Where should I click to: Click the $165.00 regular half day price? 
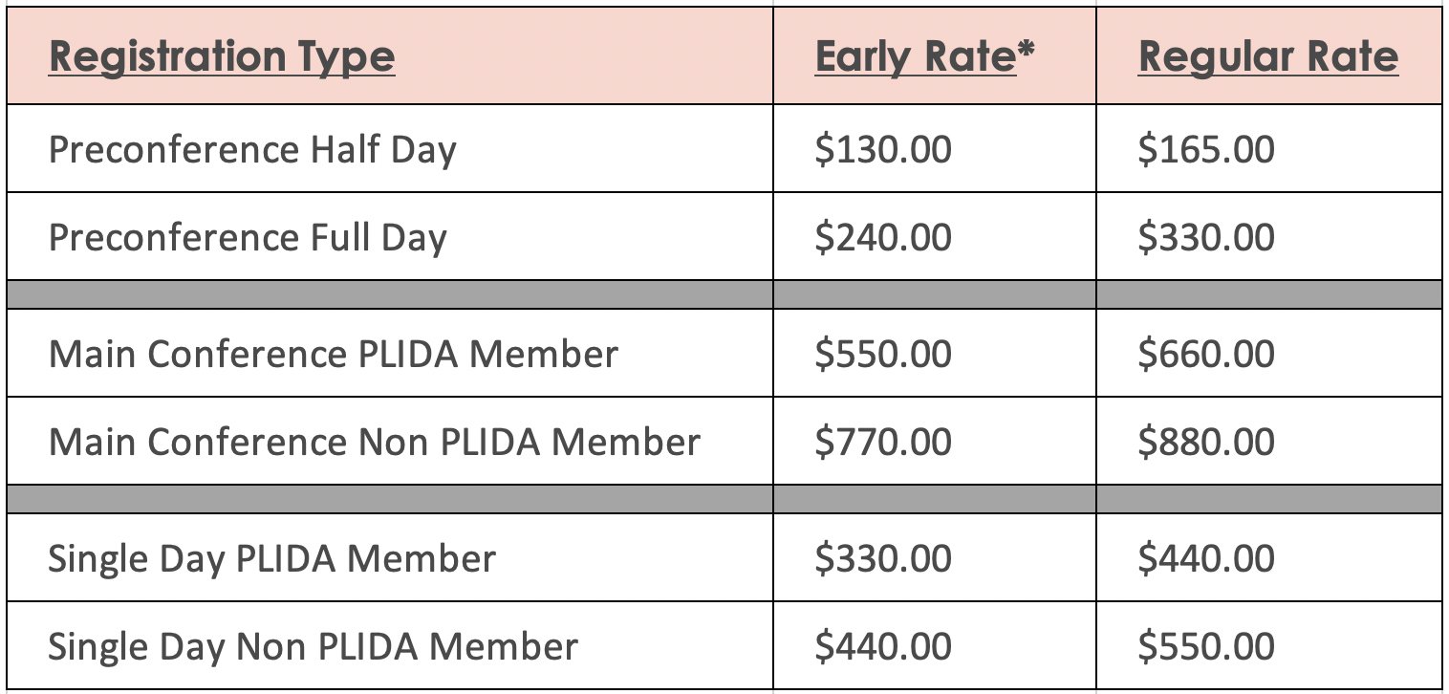coord(1206,150)
